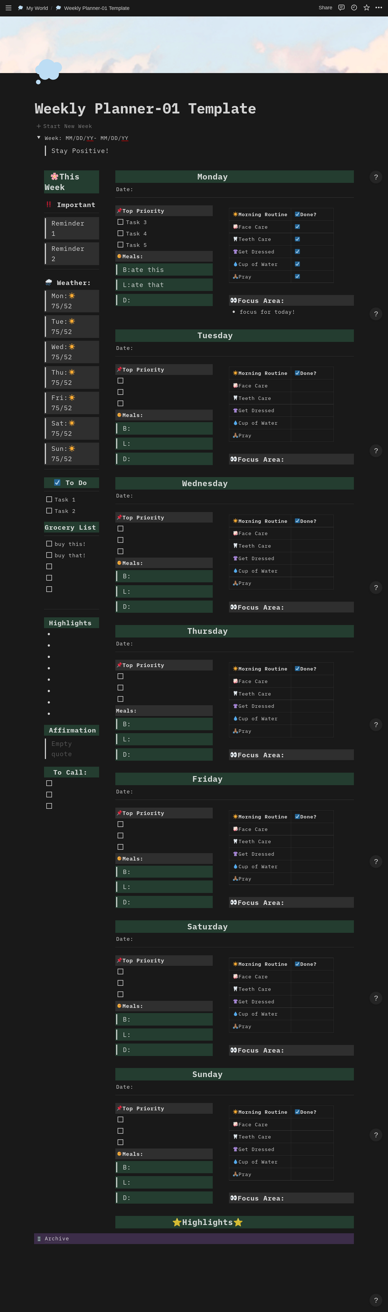Open the sidebar hamburger menu
This screenshot has width=388, height=1312.
pos(8,8)
